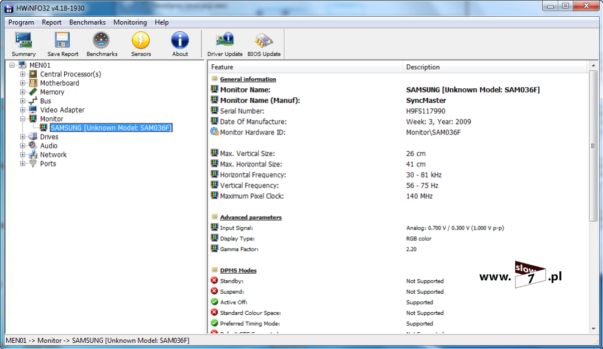This screenshot has height=349, width=603.
Task: Click the HWiNFO32 title bar app icon
Action: 9,8
